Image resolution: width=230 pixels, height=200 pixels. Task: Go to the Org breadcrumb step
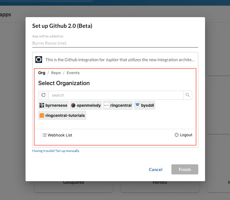pyautogui.click(x=42, y=73)
